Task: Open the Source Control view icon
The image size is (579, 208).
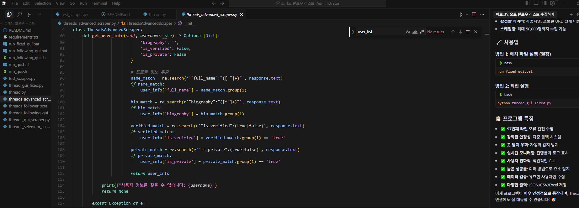Action: pyautogui.click(x=29, y=14)
